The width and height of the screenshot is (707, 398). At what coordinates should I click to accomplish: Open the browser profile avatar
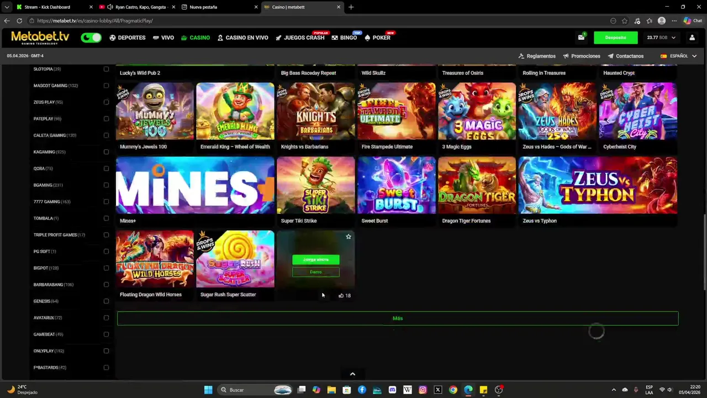662,21
